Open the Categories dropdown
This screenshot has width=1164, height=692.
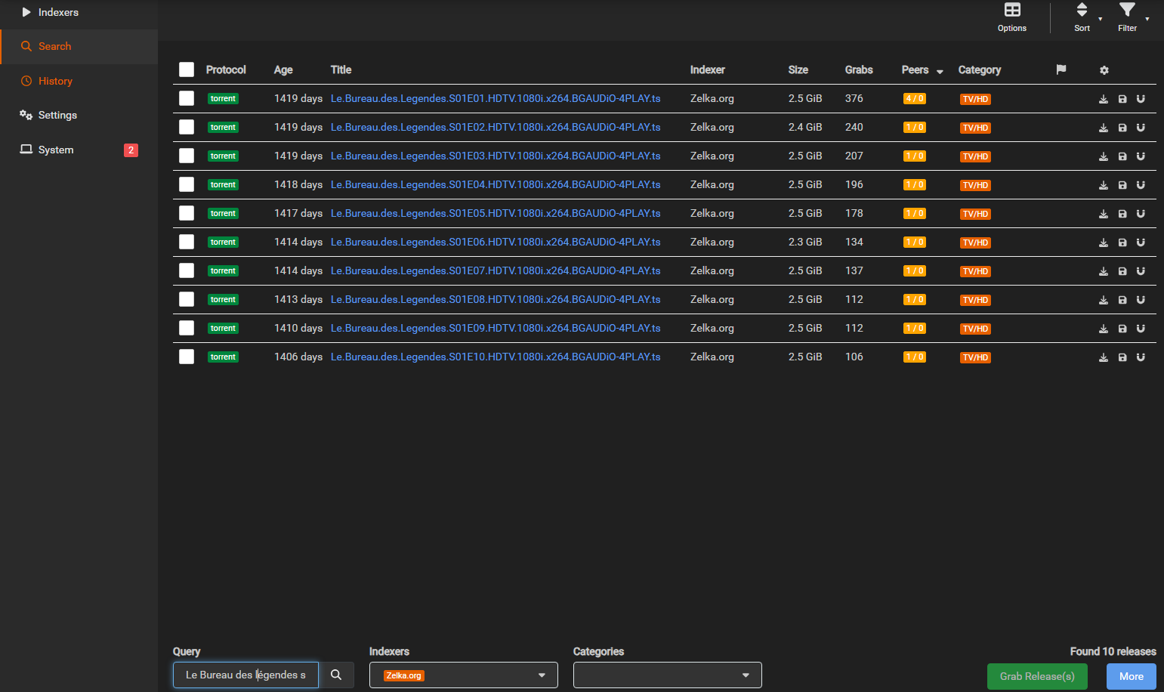coord(667,675)
